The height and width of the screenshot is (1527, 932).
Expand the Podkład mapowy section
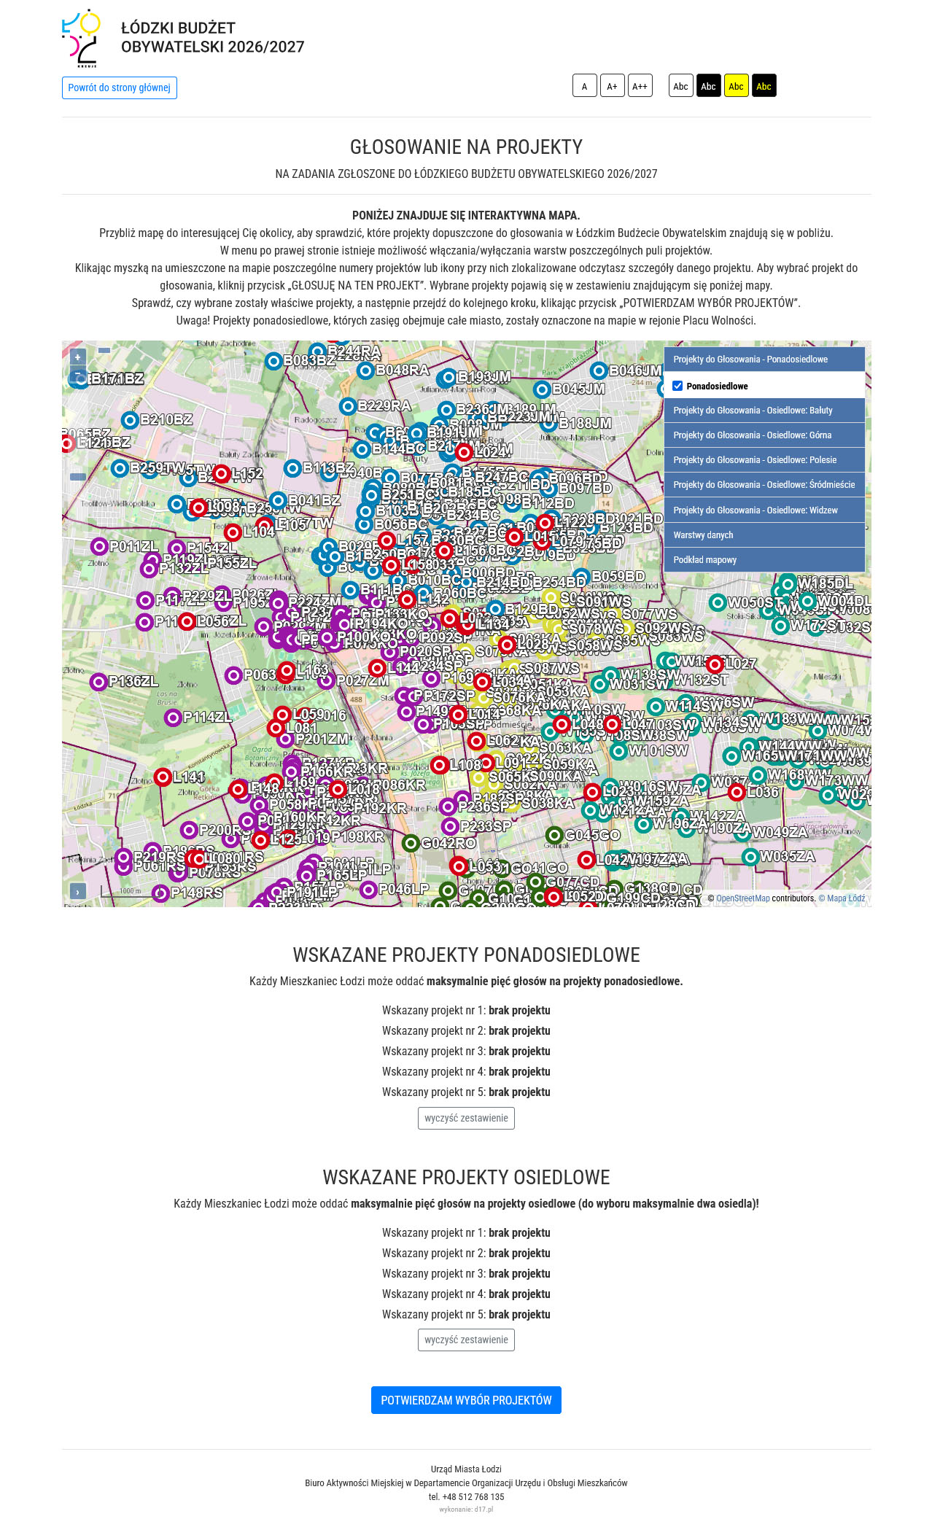click(764, 560)
